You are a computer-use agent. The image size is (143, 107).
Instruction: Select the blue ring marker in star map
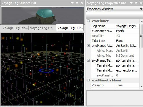pyautogui.click(x=46, y=70)
